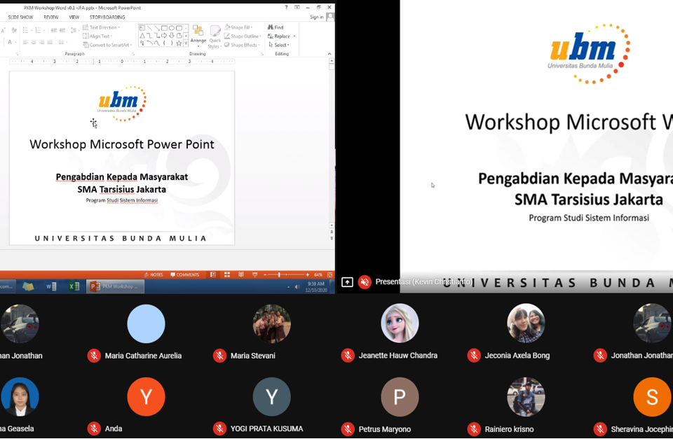
Task: Open the SLIDE SHOW ribbon tab
Action: point(20,17)
